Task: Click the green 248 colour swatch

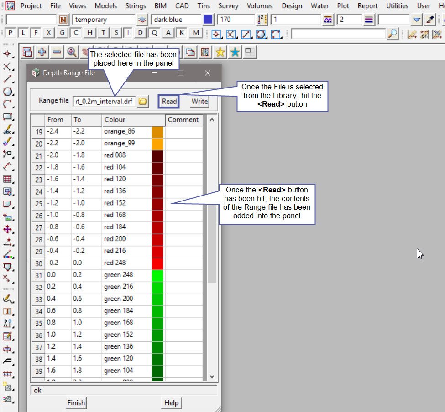Action: [x=157, y=275]
